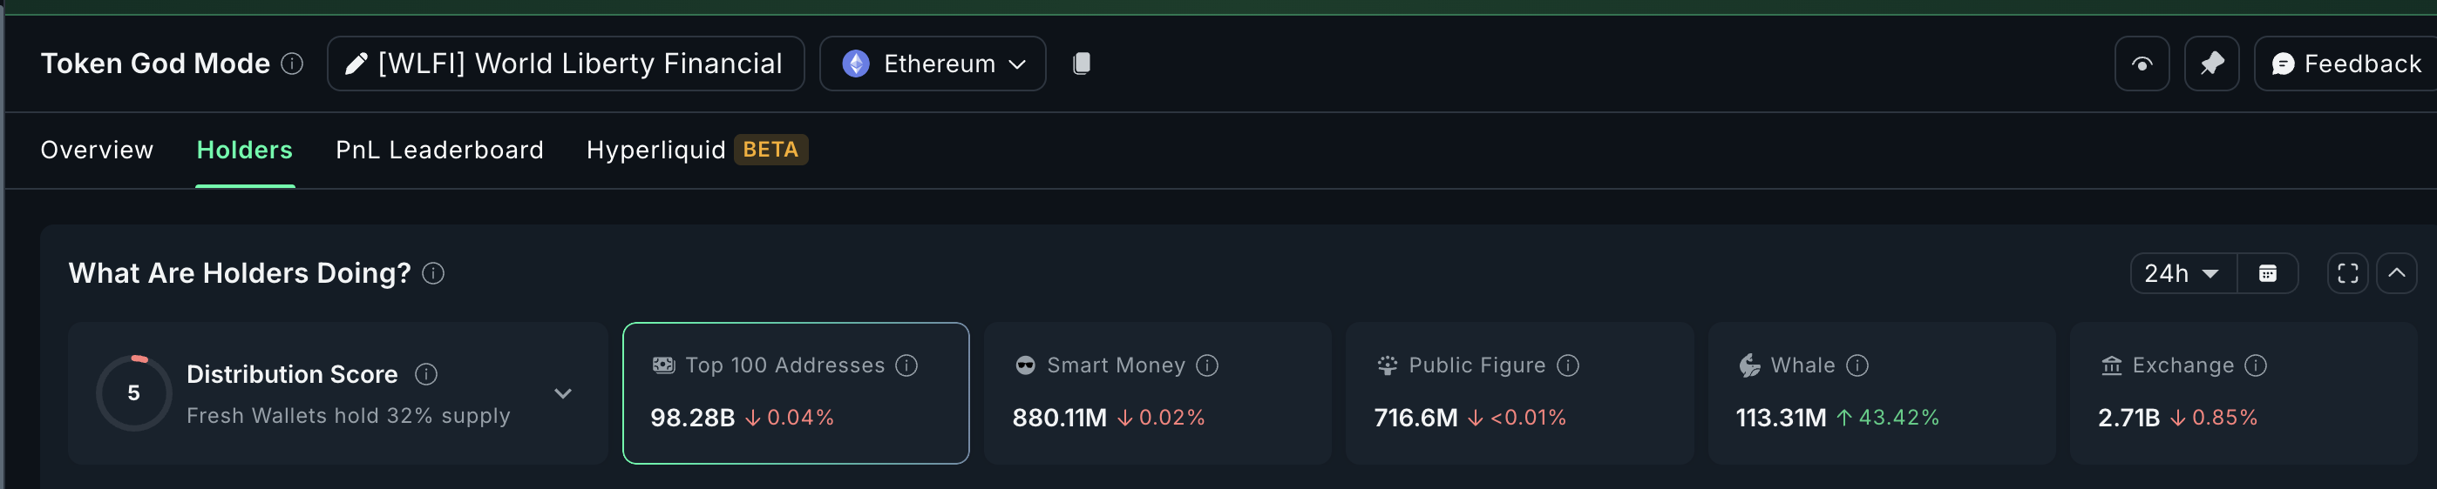The height and width of the screenshot is (489, 2437).
Task: Click info icon beside Smart Money
Action: pyautogui.click(x=1206, y=365)
